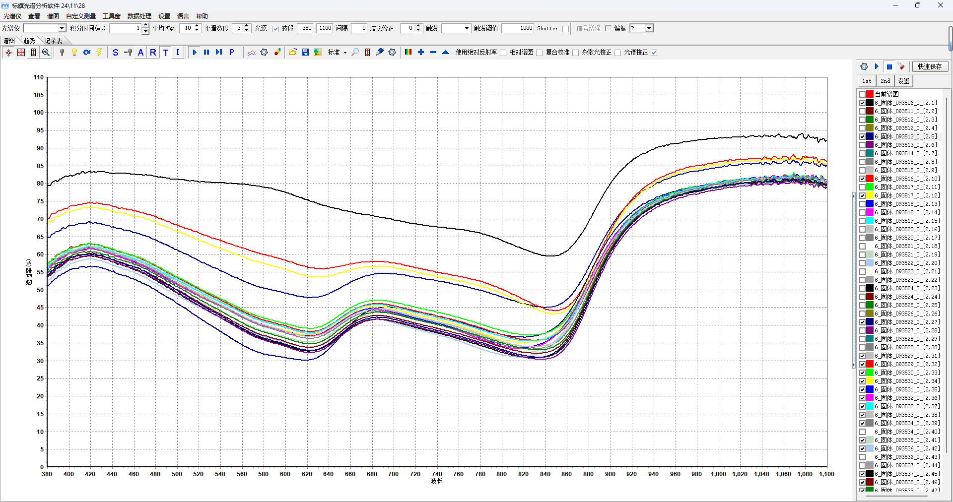Click the 2nd button in right panel
This screenshot has height=502, width=953.
[885, 81]
